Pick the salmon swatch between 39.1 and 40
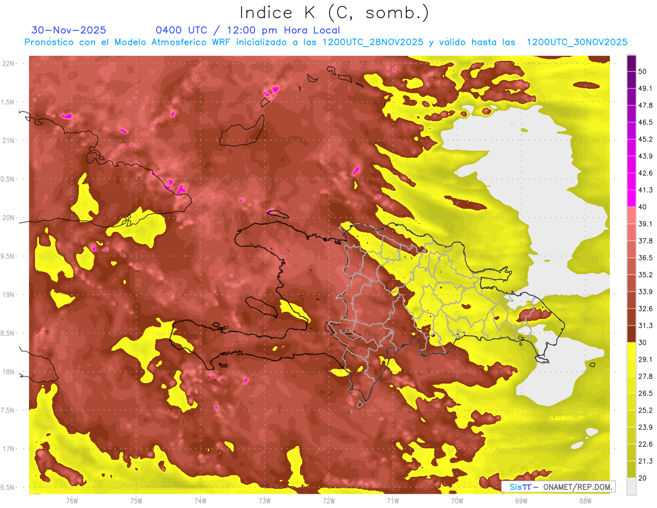The image size is (657, 508). pos(631,215)
